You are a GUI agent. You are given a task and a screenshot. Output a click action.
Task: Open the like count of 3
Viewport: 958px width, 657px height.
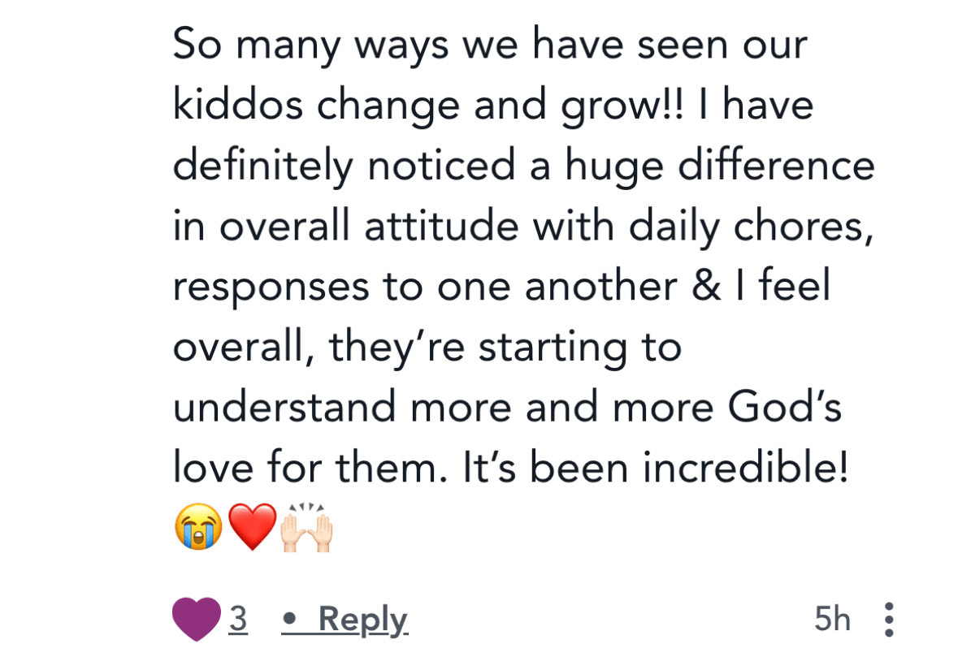[238, 620]
